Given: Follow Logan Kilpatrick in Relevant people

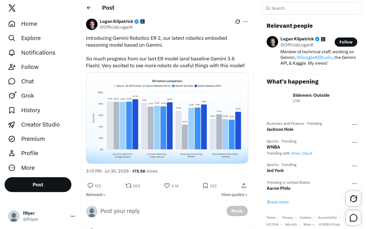Looking at the screenshot, I should pyautogui.click(x=346, y=42).
